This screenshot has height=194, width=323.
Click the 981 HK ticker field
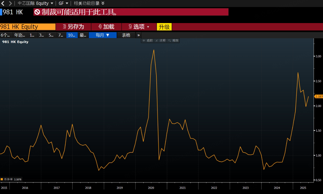tap(13, 12)
